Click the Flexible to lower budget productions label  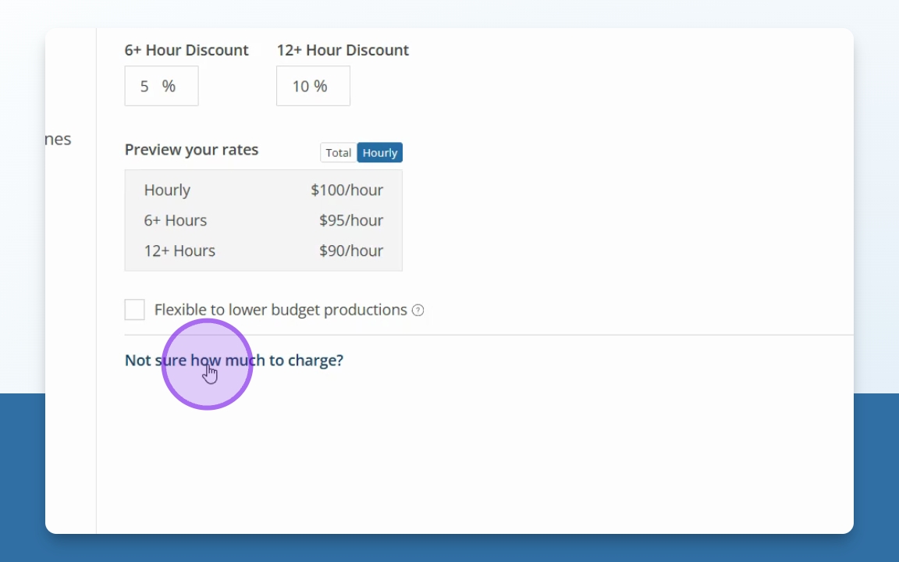click(x=280, y=310)
